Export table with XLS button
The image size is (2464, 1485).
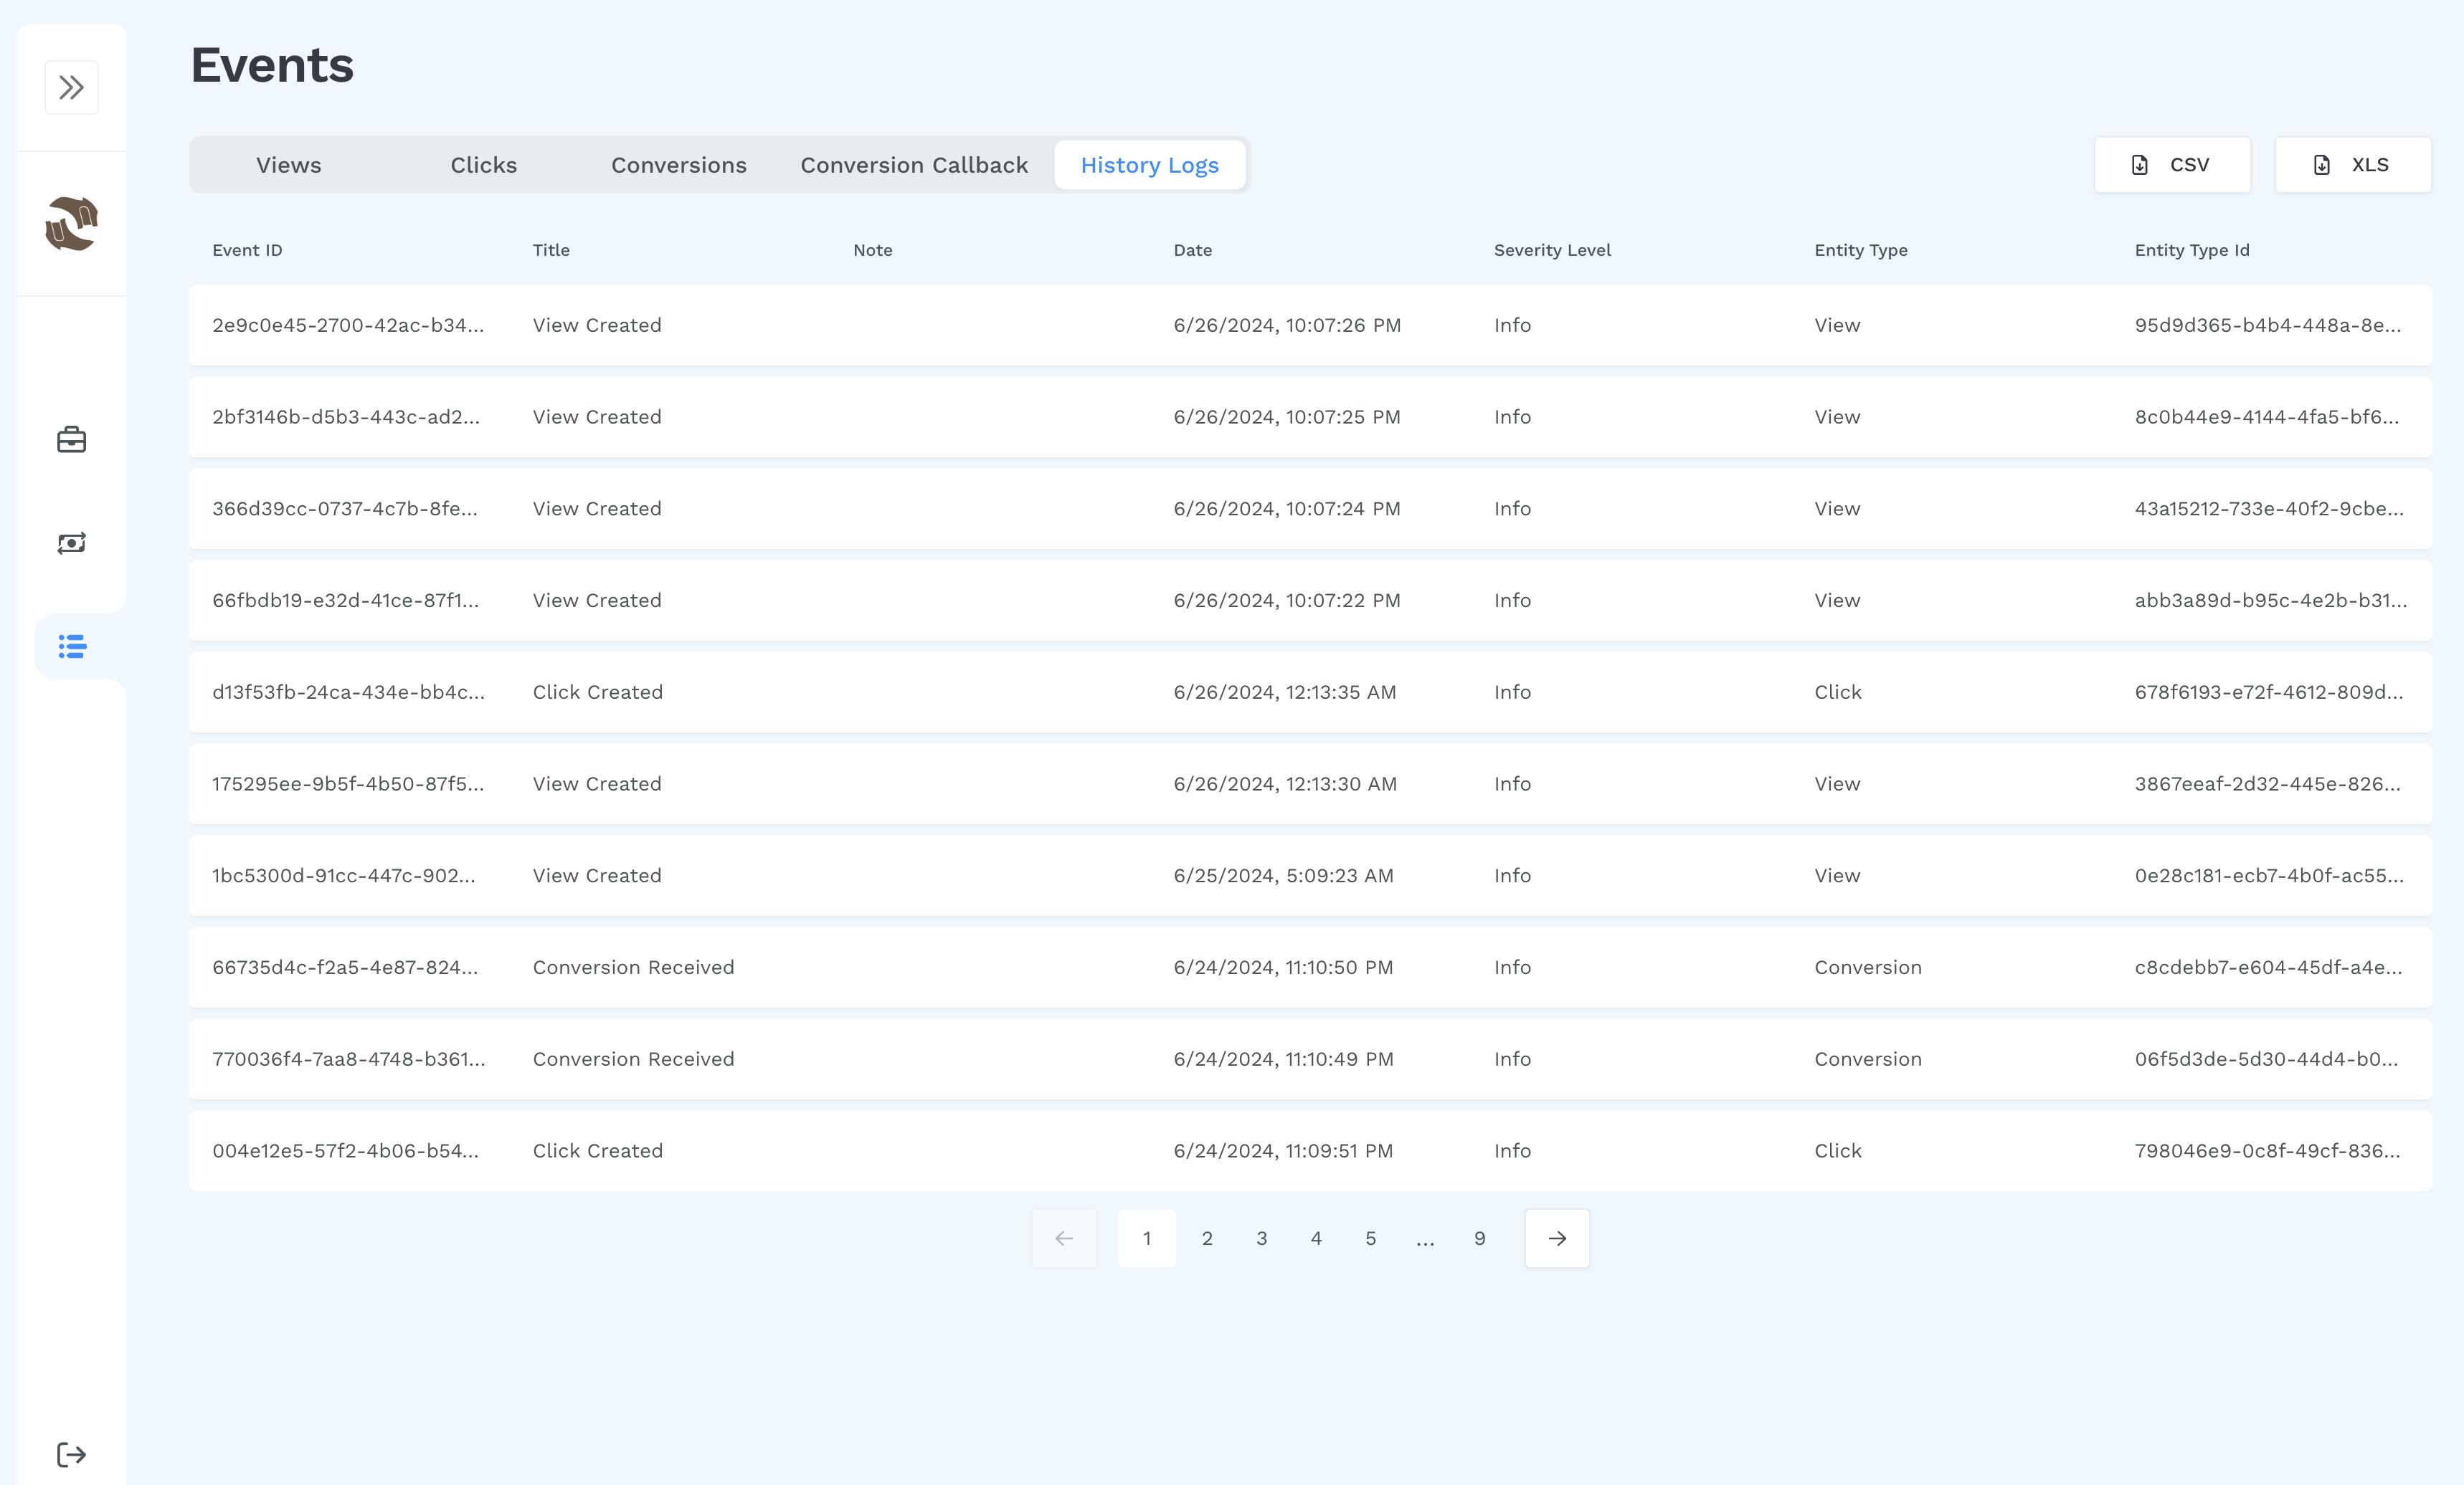click(x=2353, y=165)
